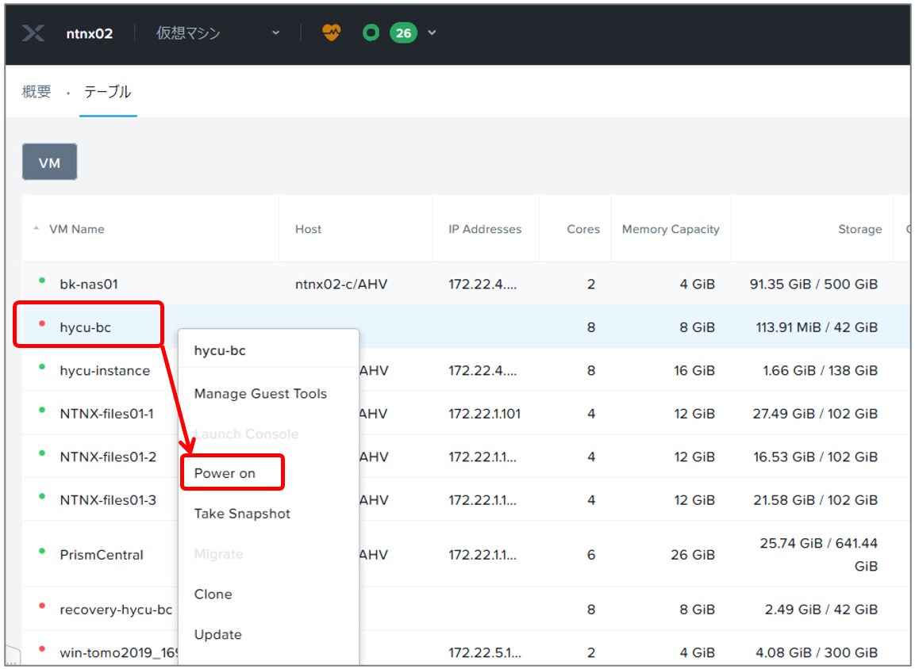Screen dimensions: 915x669
Task: Click memory value 16 GiB for hycu-instance
Action: click(694, 371)
